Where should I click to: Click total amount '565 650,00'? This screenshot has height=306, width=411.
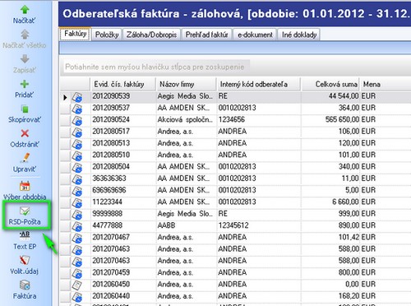click(x=342, y=119)
